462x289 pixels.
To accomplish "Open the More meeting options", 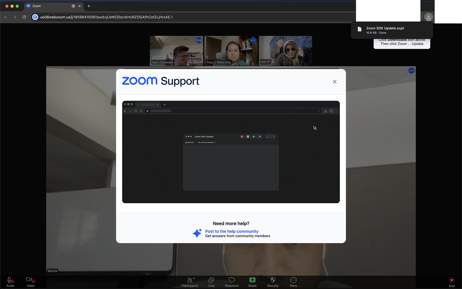I will 294,282.
